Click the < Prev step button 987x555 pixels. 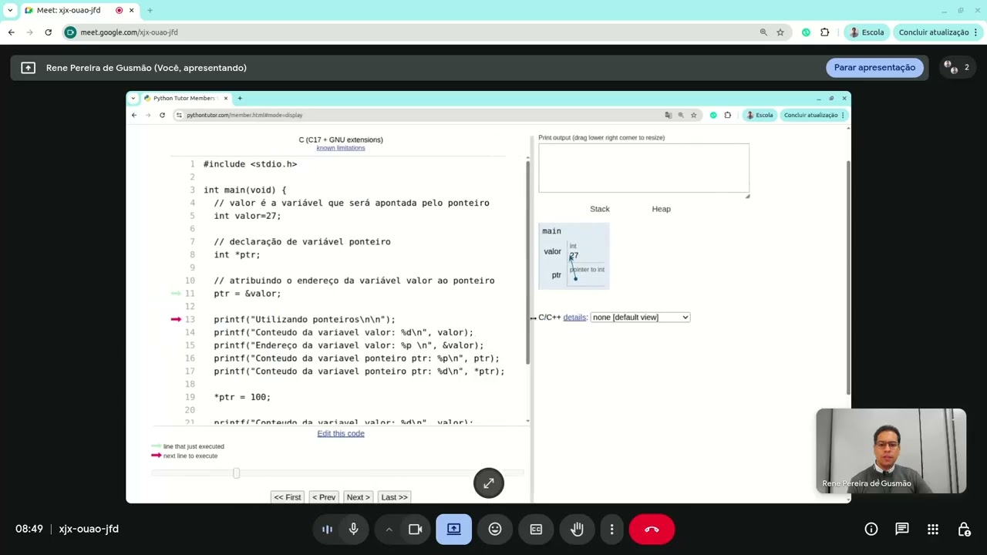[324, 497]
